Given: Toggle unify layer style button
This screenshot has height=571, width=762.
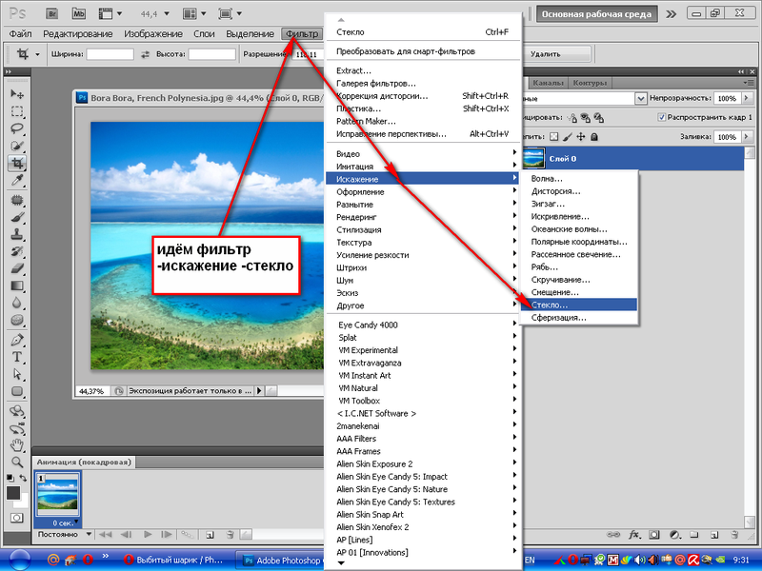Looking at the screenshot, I should tap(599, 117).
